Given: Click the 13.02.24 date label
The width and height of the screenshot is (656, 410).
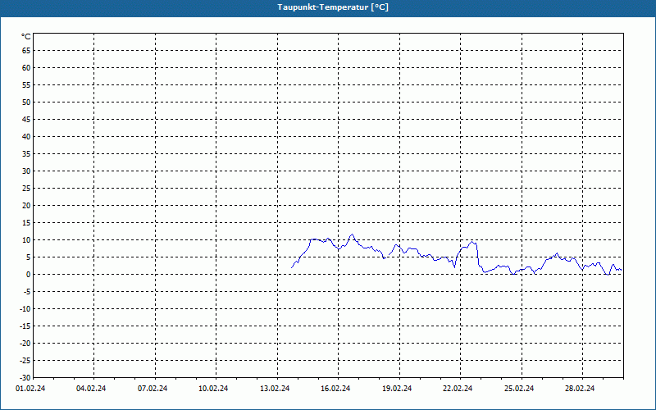Looking at the screenshot, I should [x=275, y=389].
